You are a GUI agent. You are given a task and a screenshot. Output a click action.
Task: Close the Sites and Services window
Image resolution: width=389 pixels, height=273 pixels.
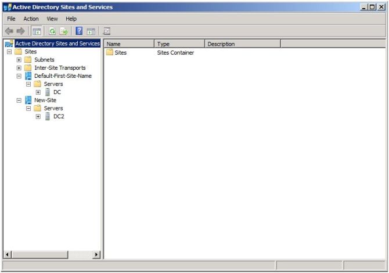[381, 7]
